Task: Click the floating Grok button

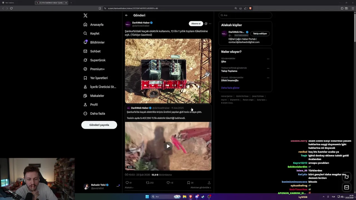Action: click(x=347, y=177)
